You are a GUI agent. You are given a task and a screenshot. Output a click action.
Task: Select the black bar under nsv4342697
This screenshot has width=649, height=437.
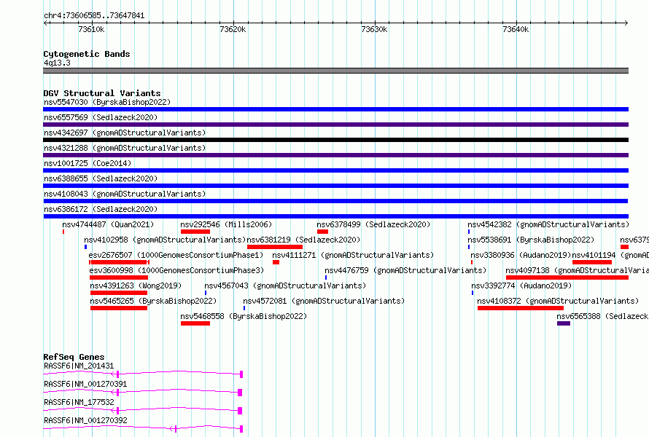click(x=335, y=140)
